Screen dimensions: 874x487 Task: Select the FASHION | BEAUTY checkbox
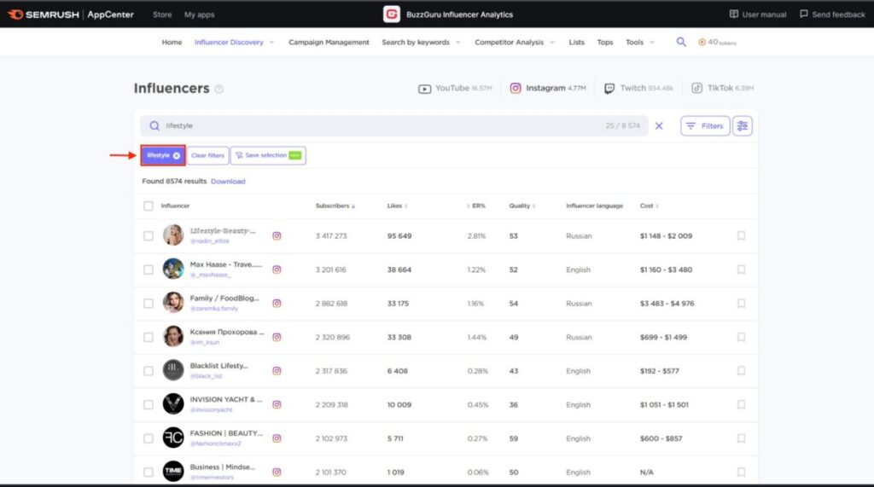coord(149,438)
